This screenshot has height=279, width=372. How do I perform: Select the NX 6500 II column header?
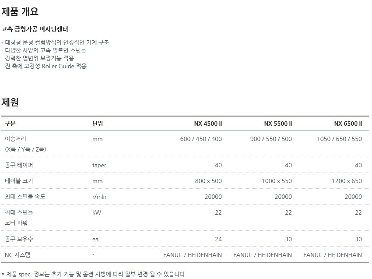(x=348, y=124)
